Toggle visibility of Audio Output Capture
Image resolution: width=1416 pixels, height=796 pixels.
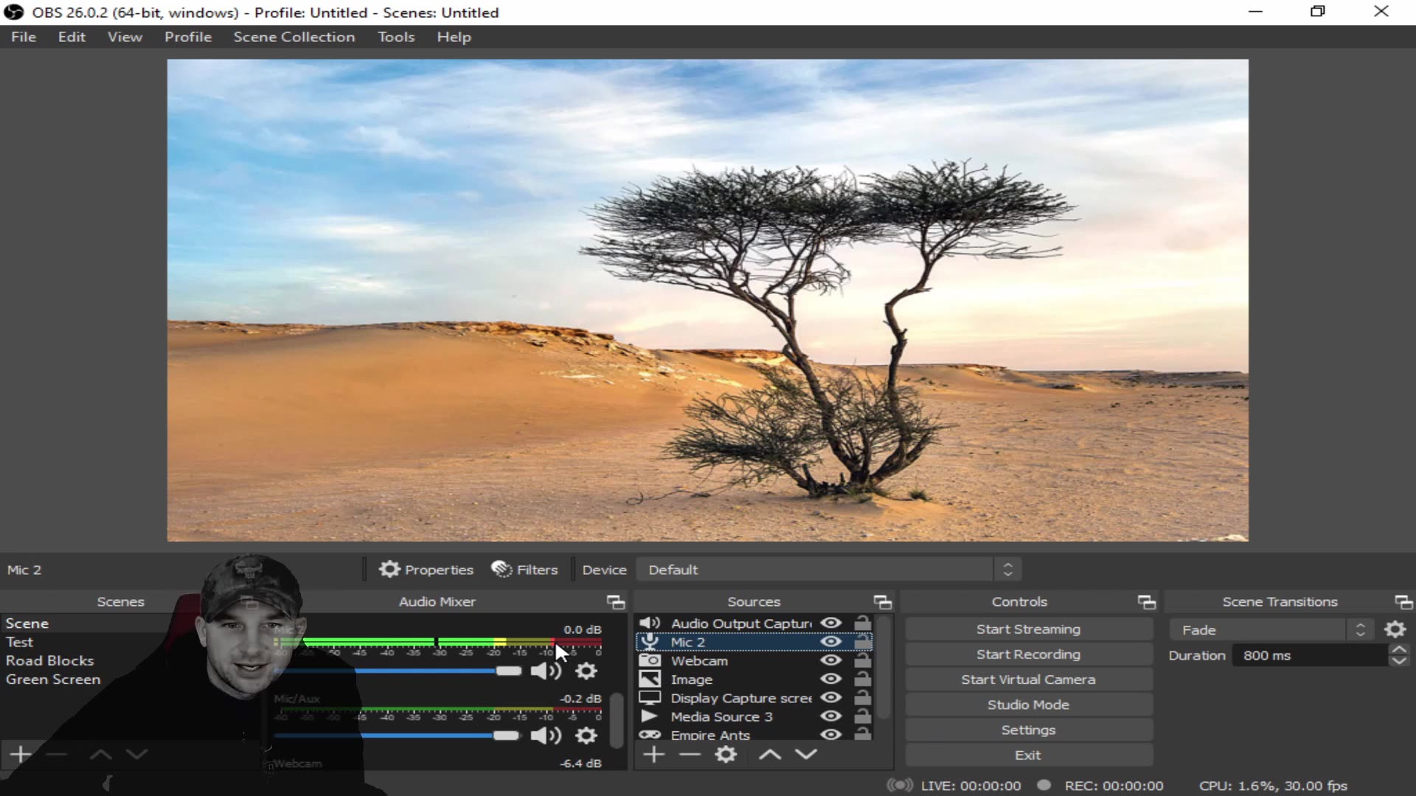(x=830, y=623)
